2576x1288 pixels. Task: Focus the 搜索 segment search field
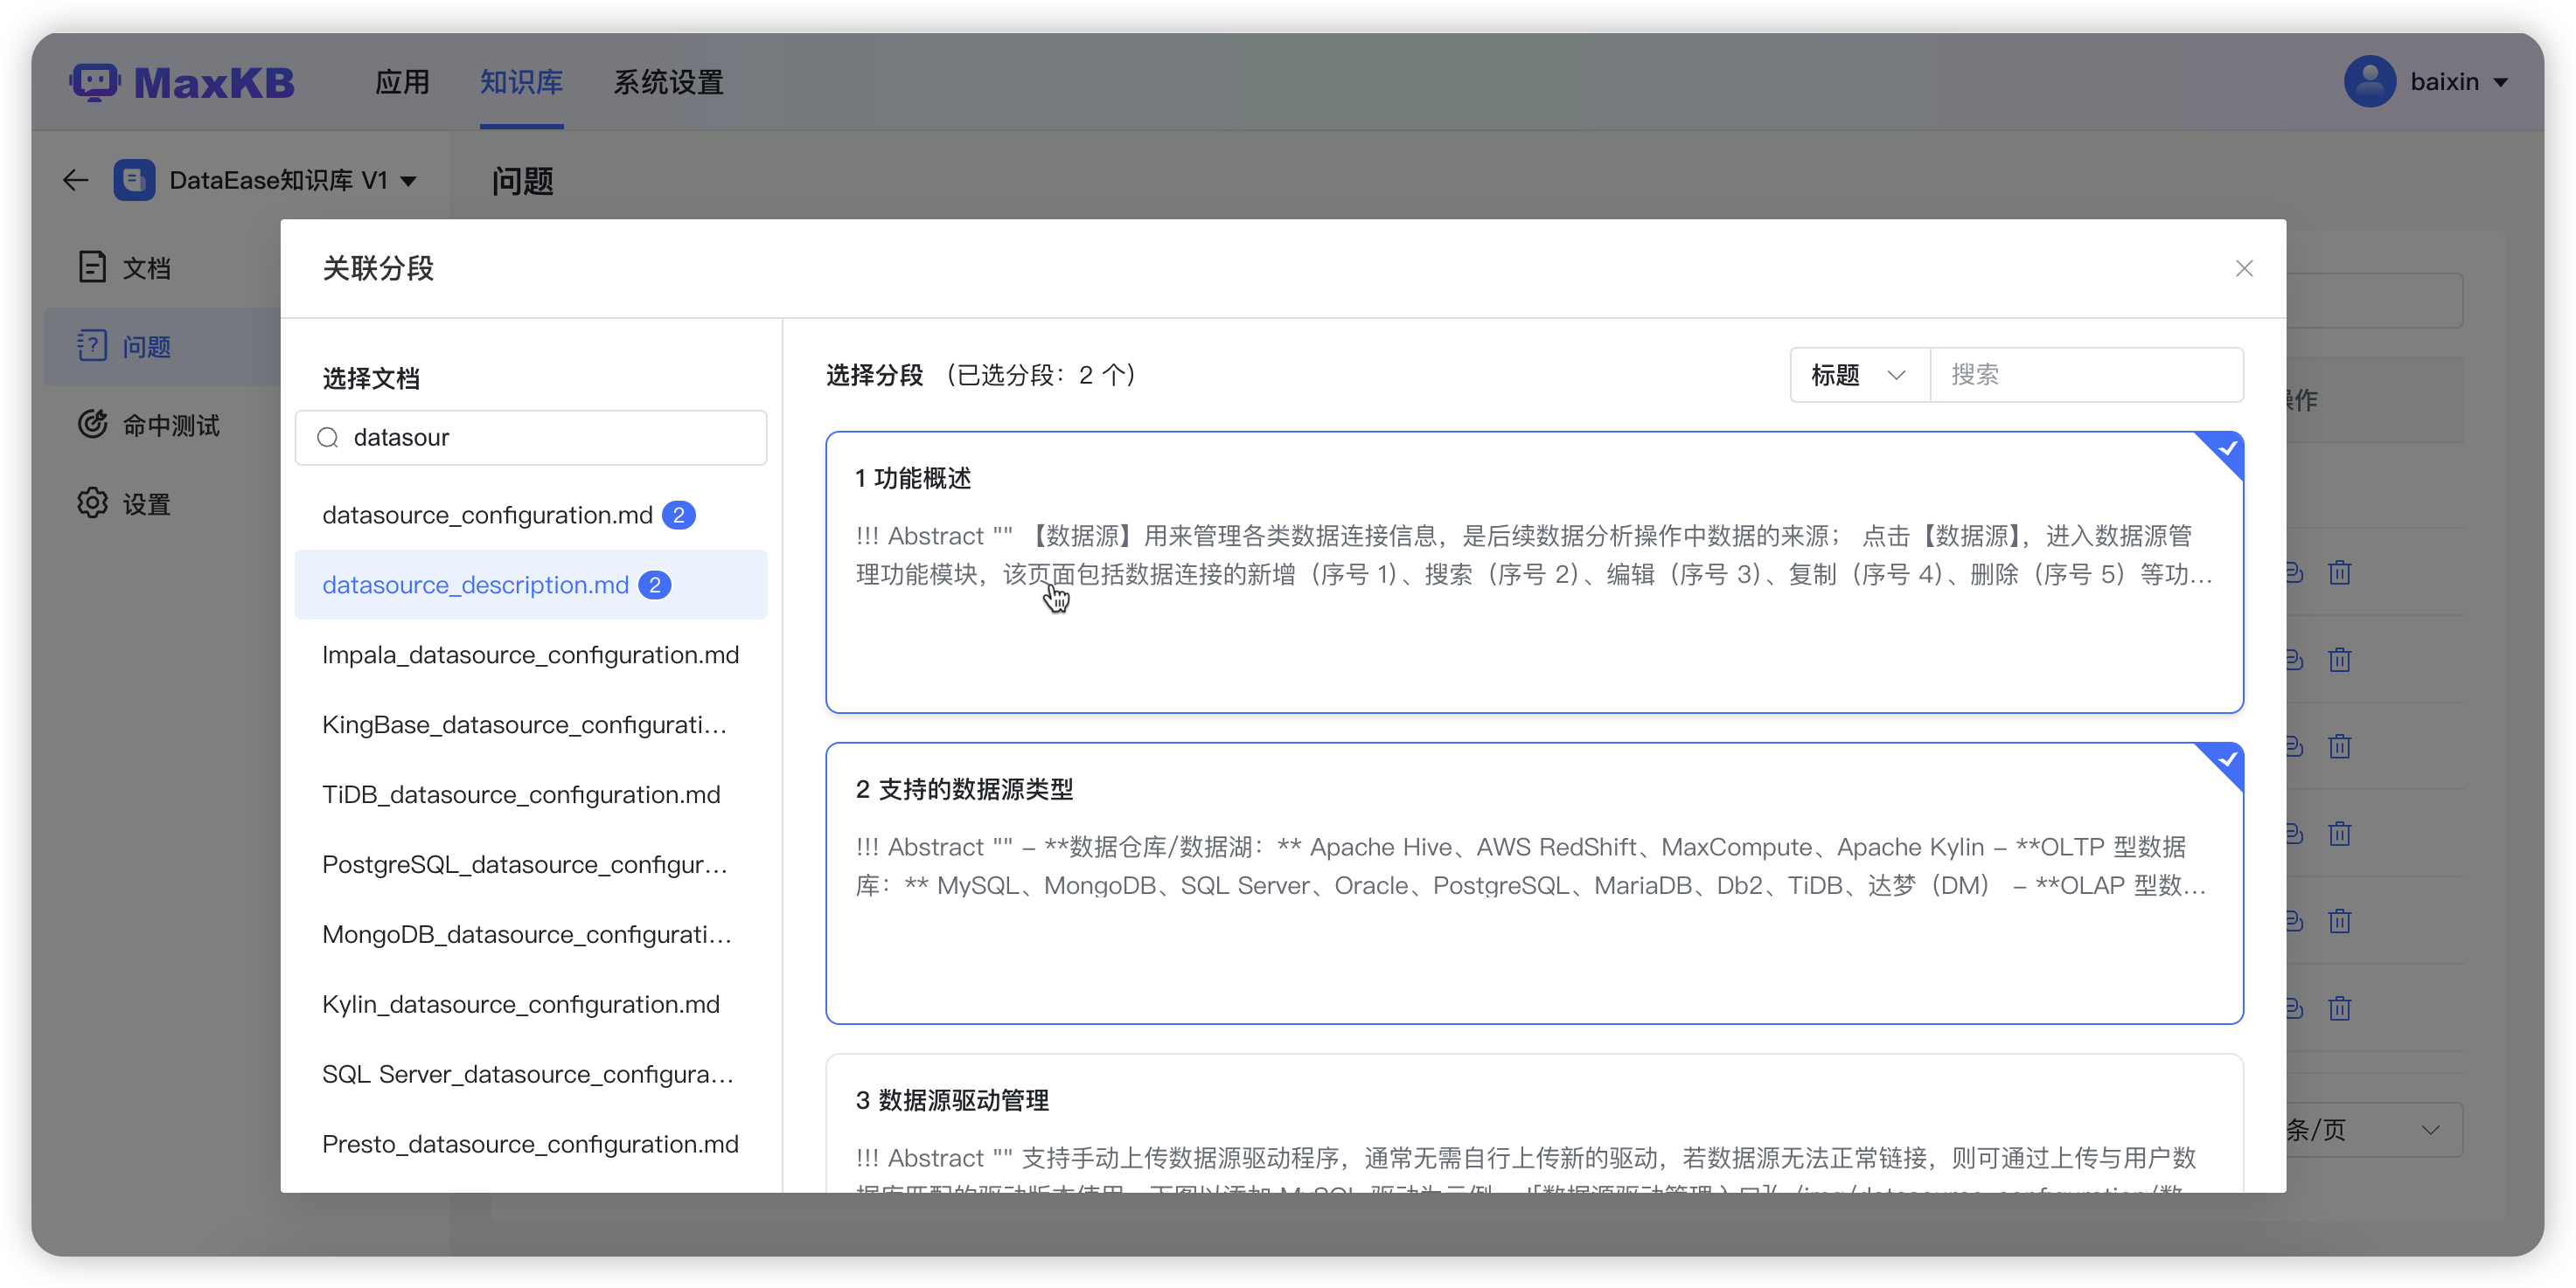pyautogui.click(x=2086, y=375)
